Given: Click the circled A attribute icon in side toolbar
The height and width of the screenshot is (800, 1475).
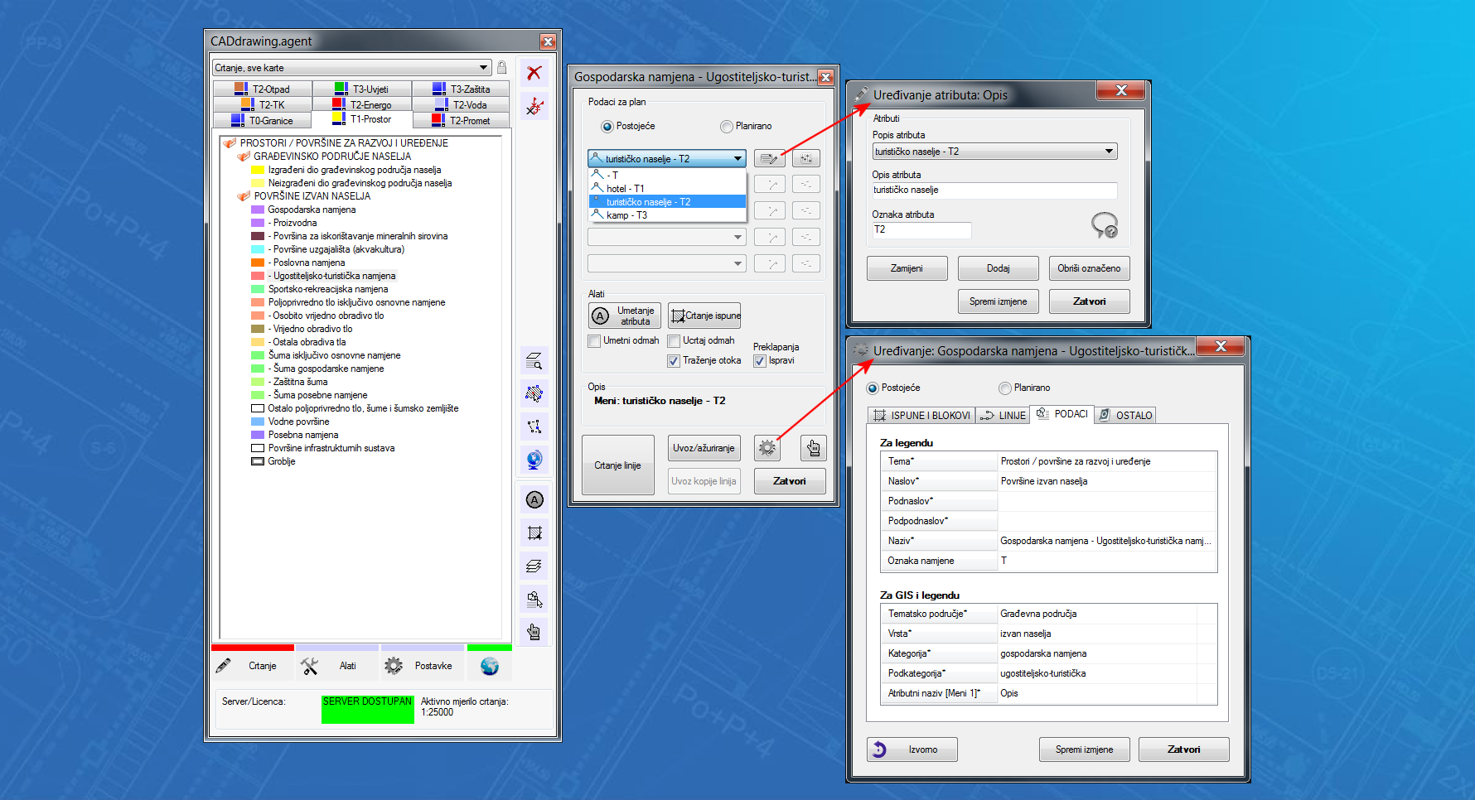Looking at the screenshot, I should (534, 499).
